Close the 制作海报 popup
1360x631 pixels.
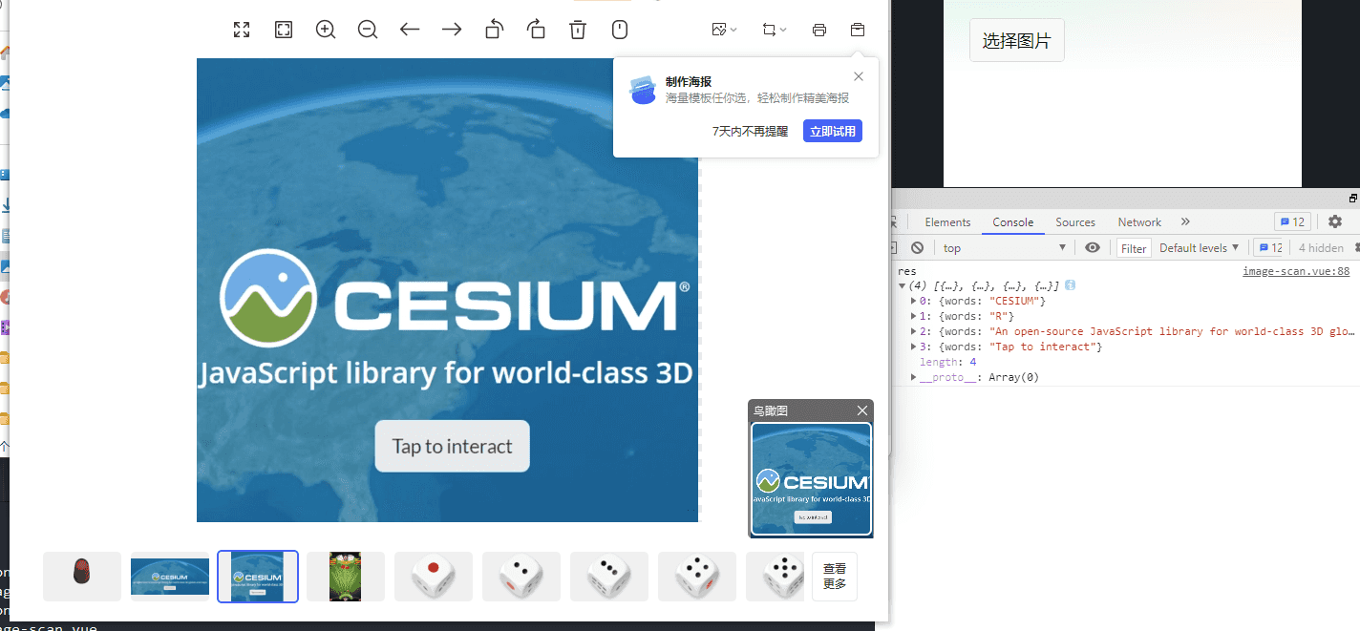coord(859,76)
